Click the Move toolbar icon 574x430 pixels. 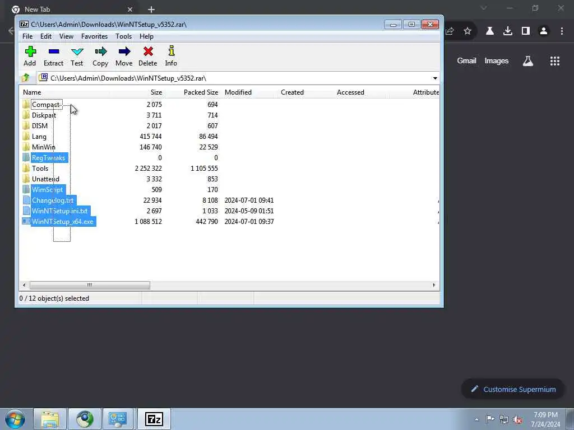click(124, 52)
